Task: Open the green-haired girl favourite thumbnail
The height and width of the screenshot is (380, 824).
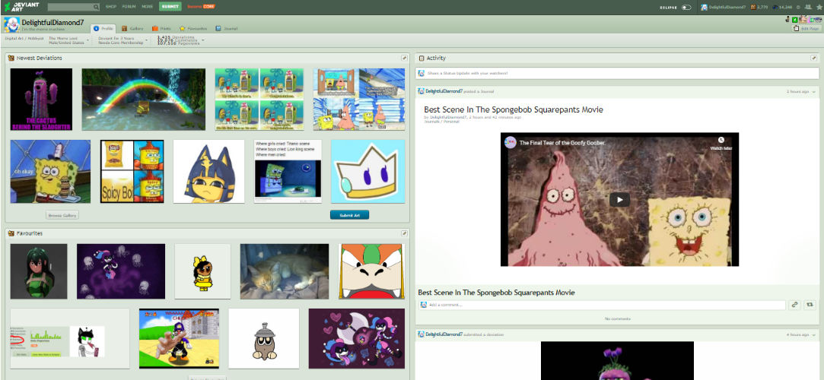Action: click(39, 271)
